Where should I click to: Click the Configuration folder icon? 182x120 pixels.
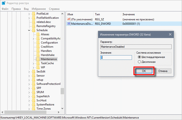point(38,43)
